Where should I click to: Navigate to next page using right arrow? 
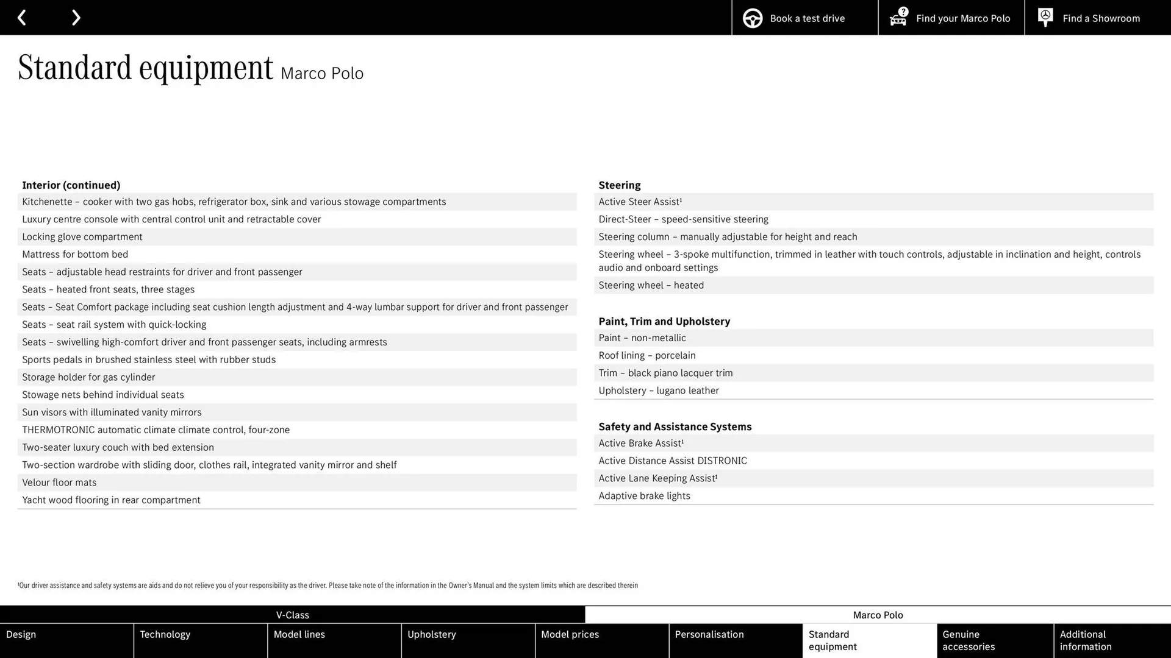(x=76, y=17)
